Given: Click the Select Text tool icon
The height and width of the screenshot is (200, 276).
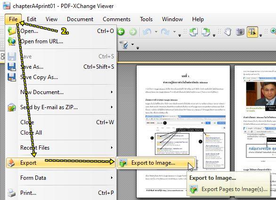Looking at the screenshot, I should coord(252,32).
